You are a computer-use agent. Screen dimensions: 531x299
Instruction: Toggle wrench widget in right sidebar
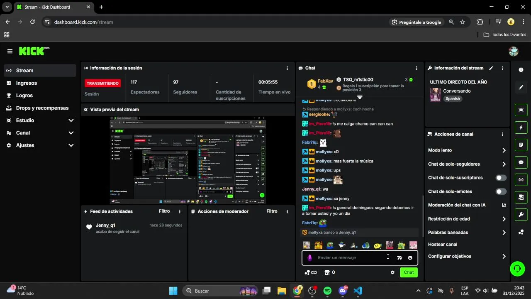tap(521, 215)
